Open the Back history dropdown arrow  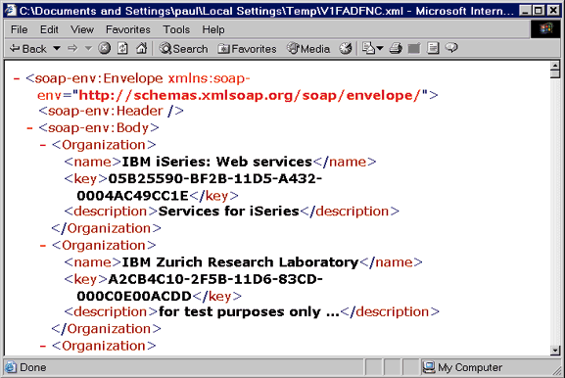point(57,48)
